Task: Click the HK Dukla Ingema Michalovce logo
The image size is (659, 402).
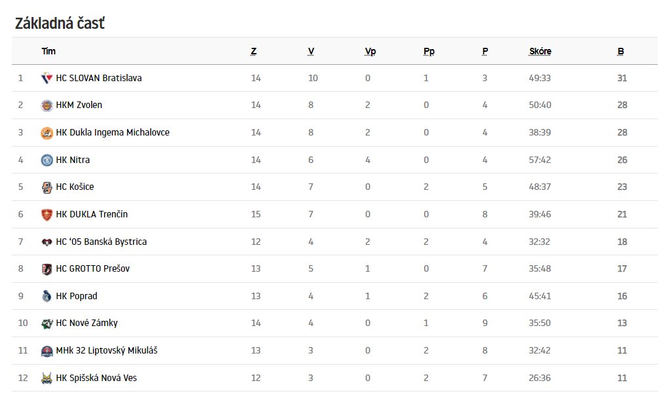Action: pos(47,133)
